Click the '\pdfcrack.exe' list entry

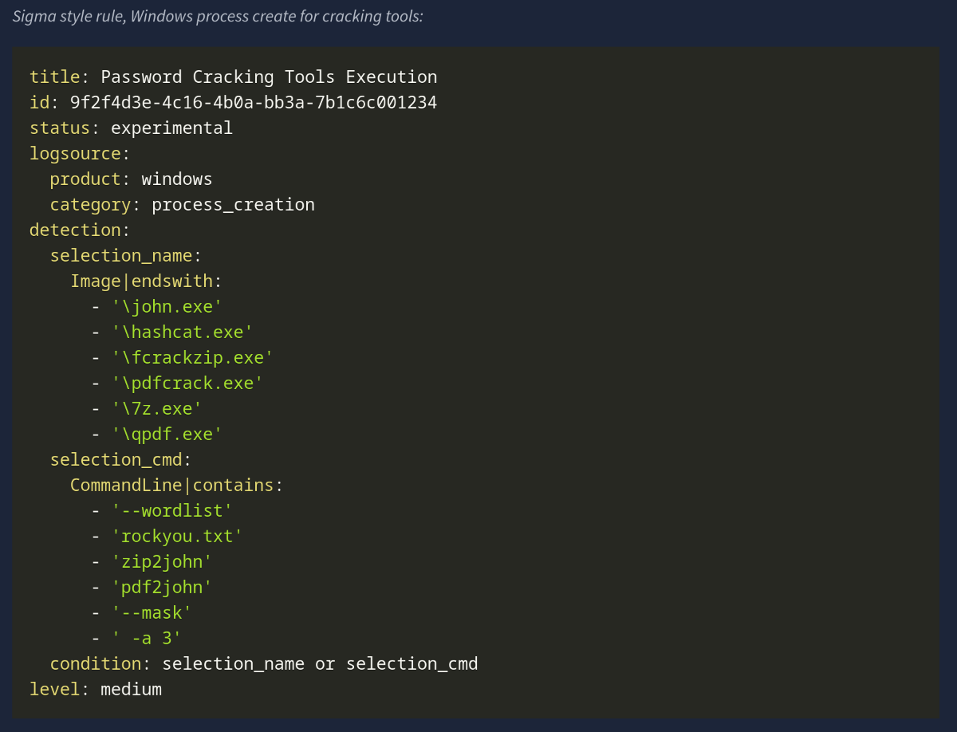pos(187,384)
